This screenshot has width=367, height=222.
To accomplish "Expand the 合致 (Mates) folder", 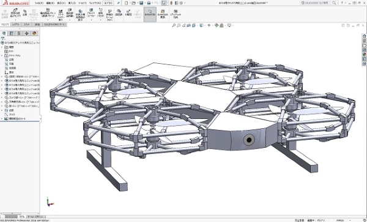I will [2, 110].
